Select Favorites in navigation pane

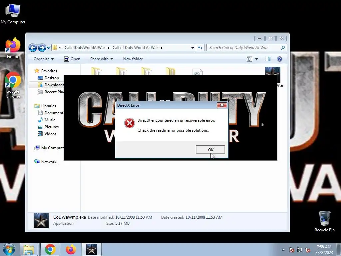click(46, 71)
